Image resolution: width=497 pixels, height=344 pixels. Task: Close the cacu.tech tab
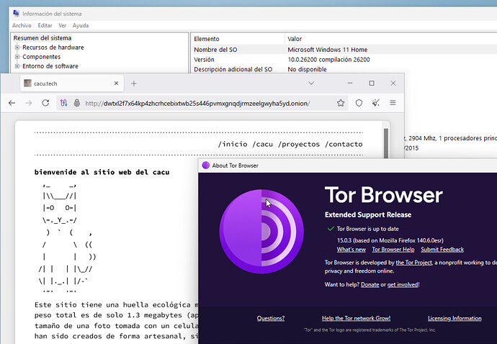[x=116, y=83]
